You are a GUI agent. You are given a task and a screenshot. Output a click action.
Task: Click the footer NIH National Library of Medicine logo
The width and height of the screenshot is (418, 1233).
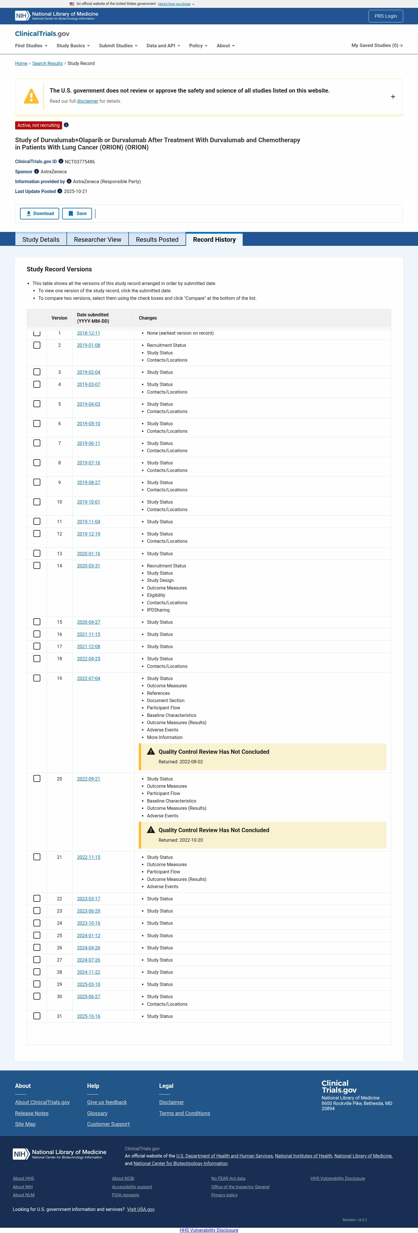(x=60, y=1153)
